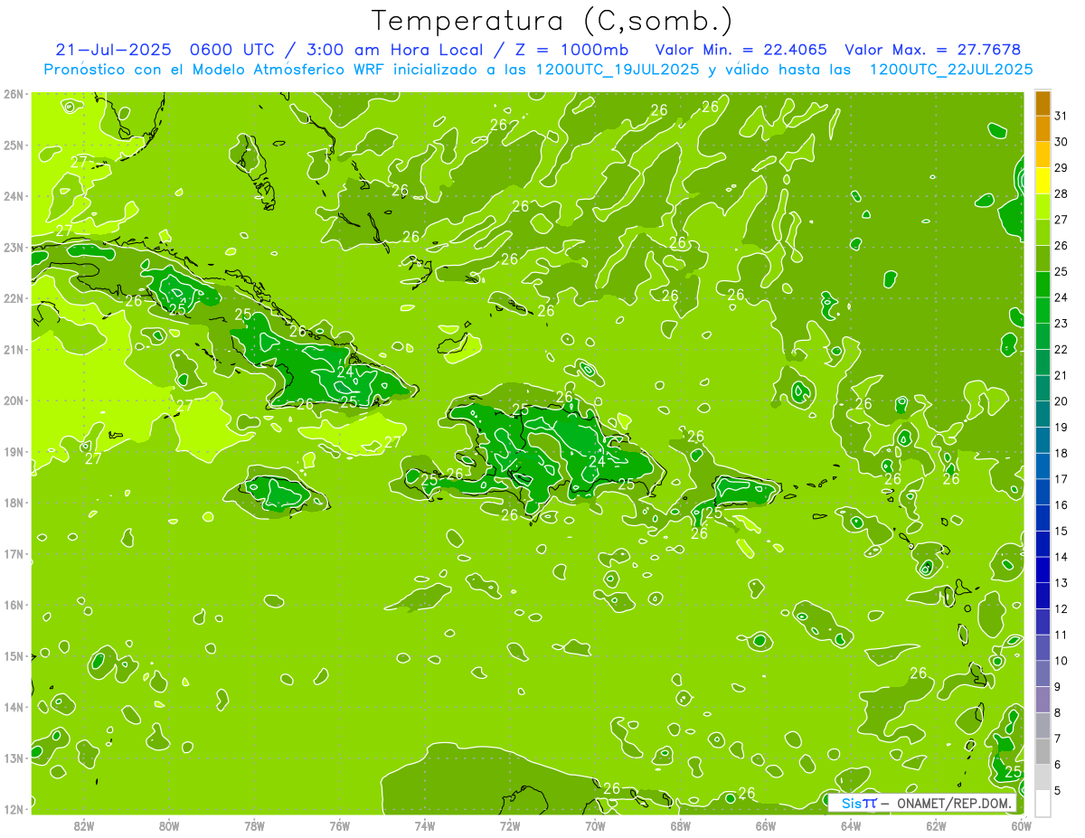Click the 76W longitude axis label

pos(339,824)
